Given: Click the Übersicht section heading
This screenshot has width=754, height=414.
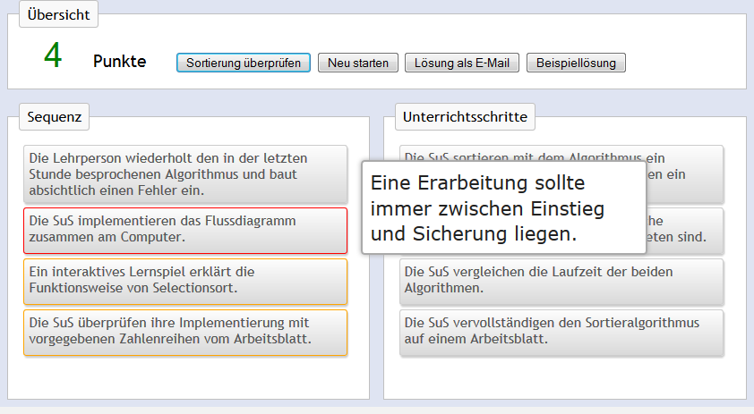Looking at the screenshot, I should tap(59, 14).
